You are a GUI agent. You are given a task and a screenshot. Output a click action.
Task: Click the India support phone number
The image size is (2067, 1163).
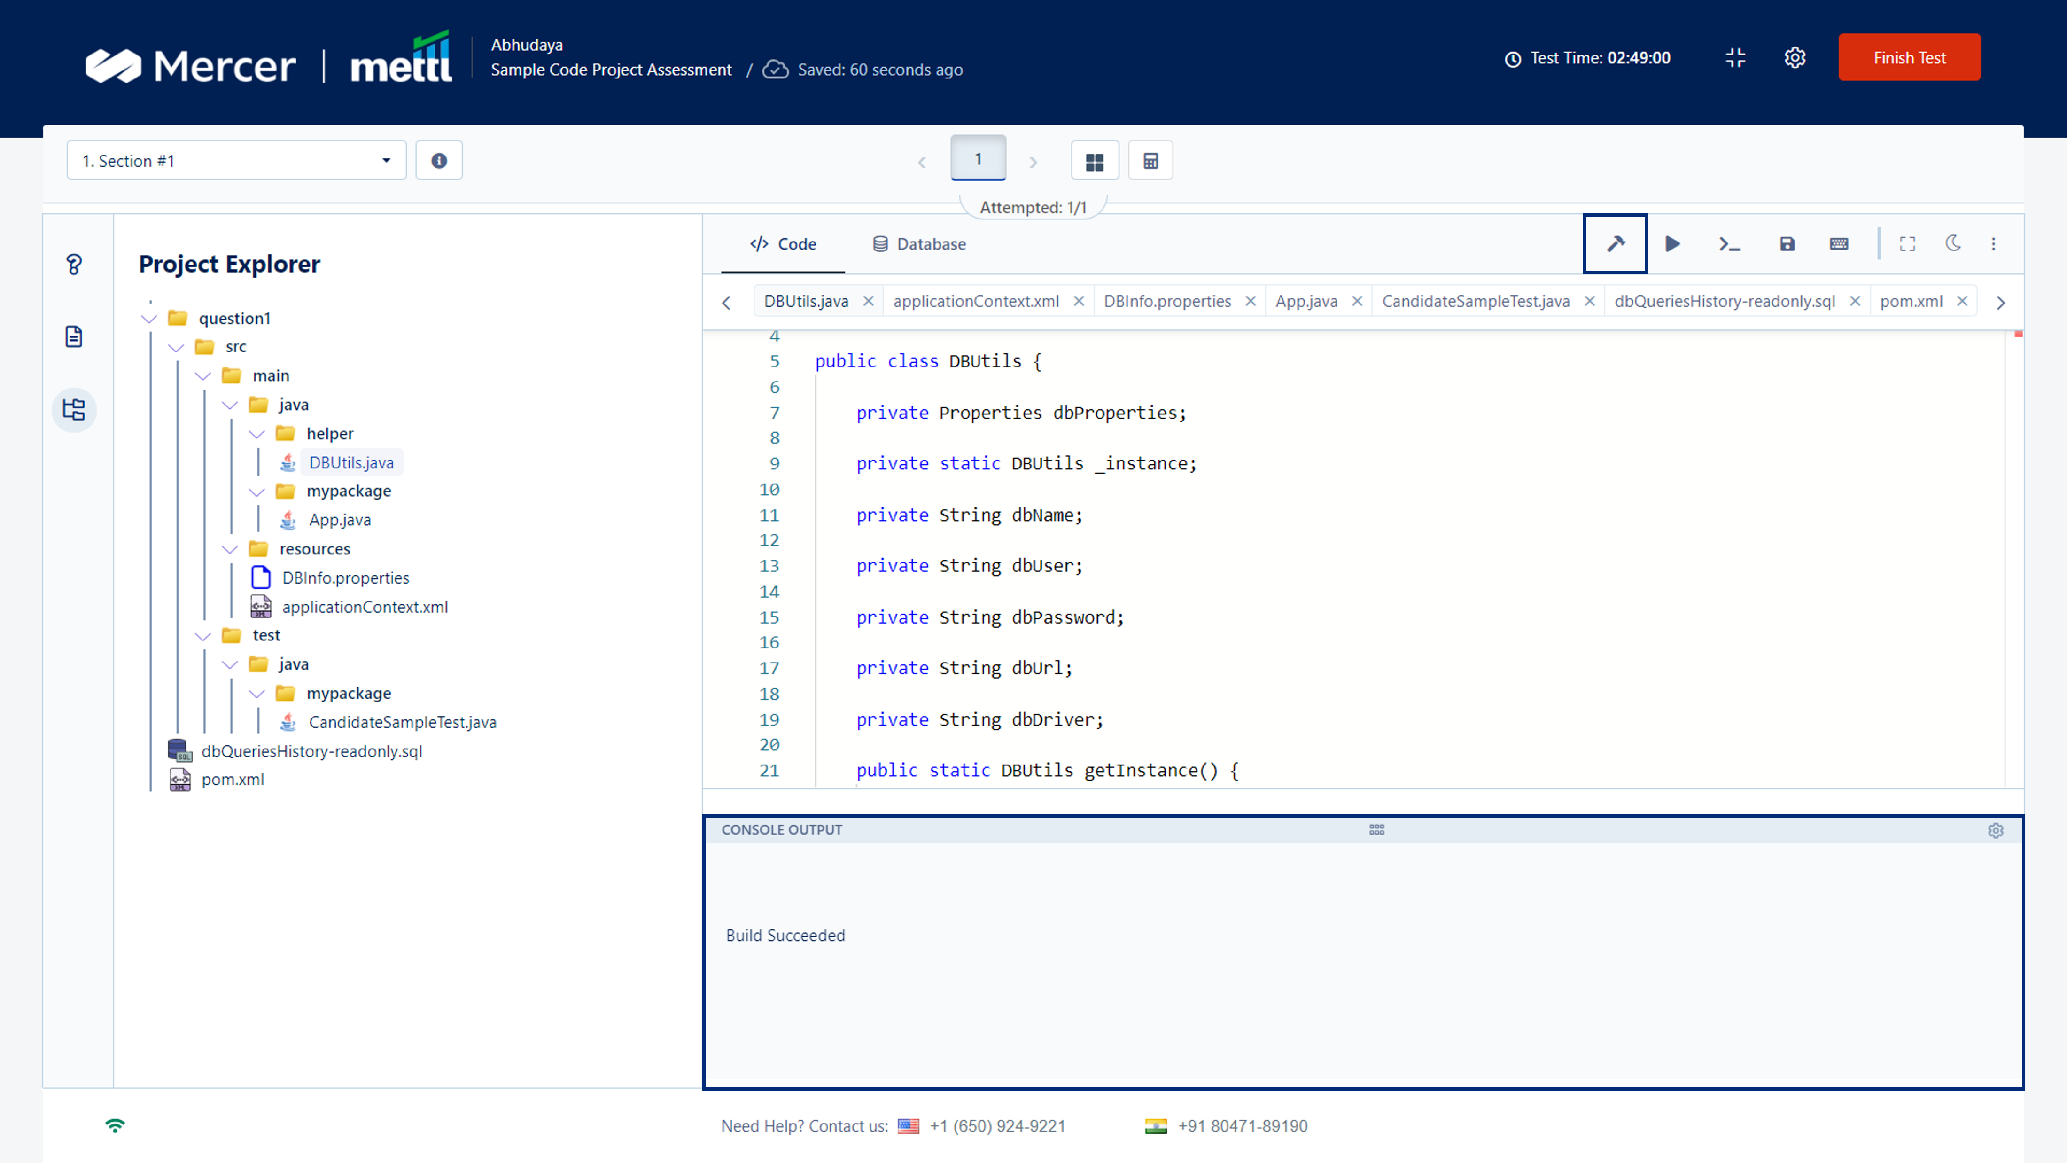click(x=1242, y=1126)
